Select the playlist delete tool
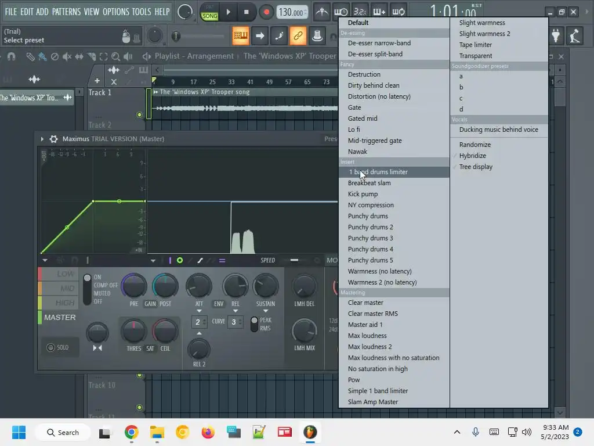This screenshot has height=446, width=594. click(55, 57)
